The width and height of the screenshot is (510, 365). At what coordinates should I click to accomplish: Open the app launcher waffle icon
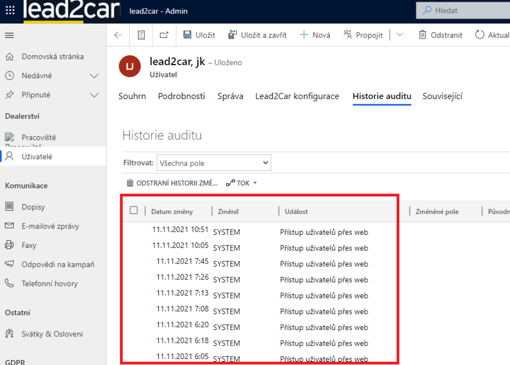coord(10,11)
